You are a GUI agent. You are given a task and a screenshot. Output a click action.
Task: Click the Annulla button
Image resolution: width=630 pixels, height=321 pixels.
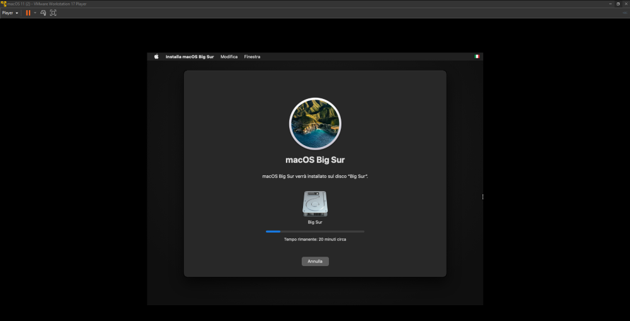coord(315,262)
